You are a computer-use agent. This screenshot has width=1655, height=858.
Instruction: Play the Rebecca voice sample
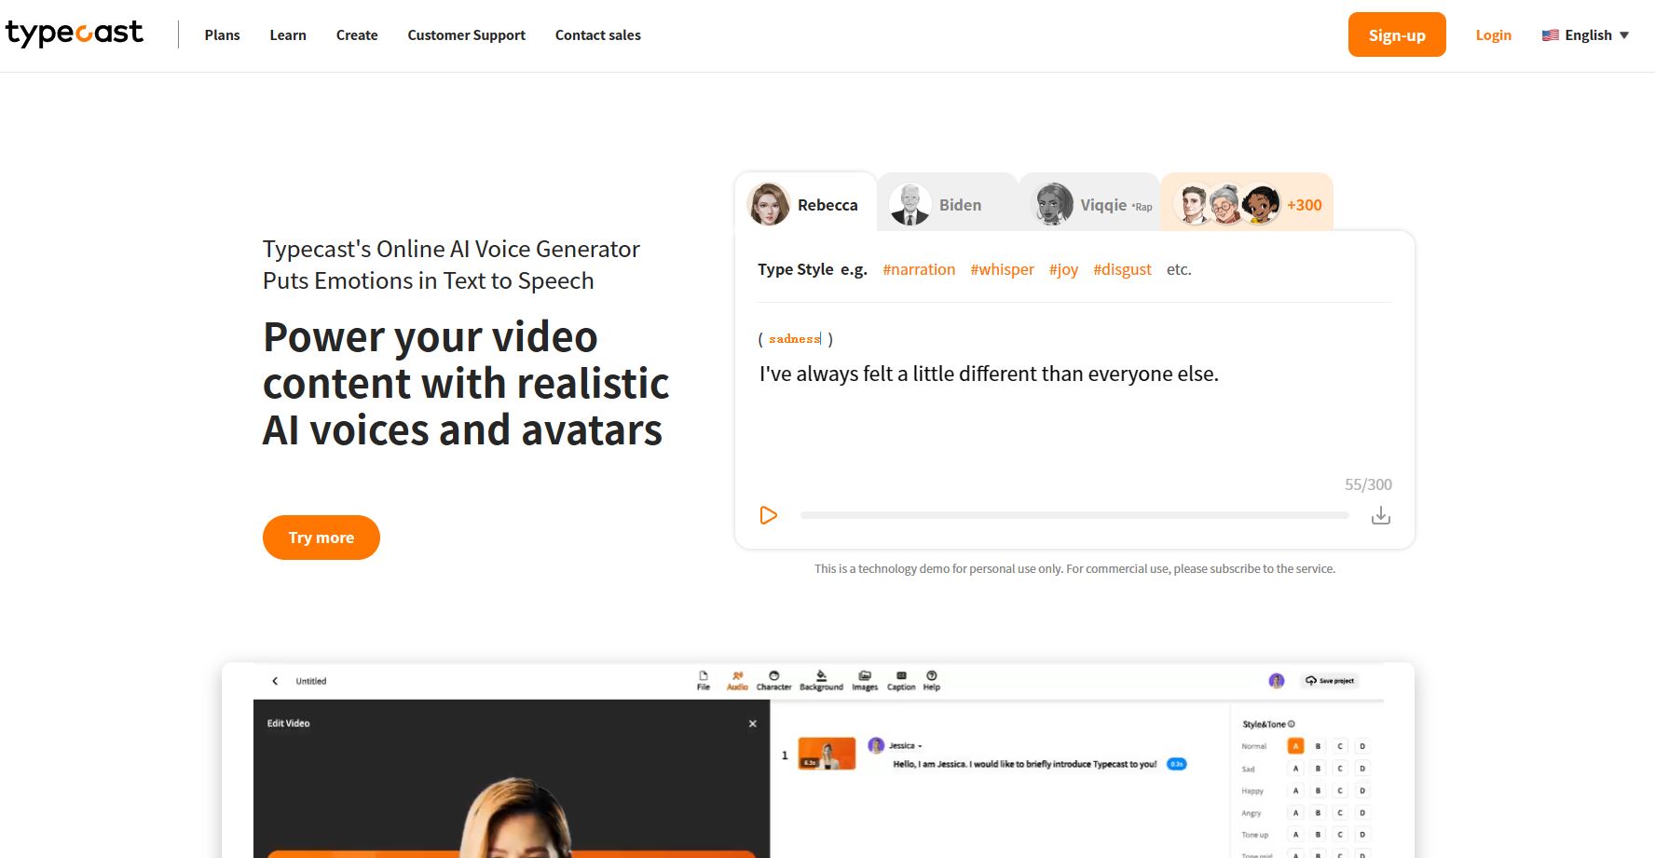[768, 515]
